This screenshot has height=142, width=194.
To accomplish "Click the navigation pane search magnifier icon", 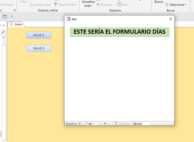I will pyautogui.click(x=3, y=32).
